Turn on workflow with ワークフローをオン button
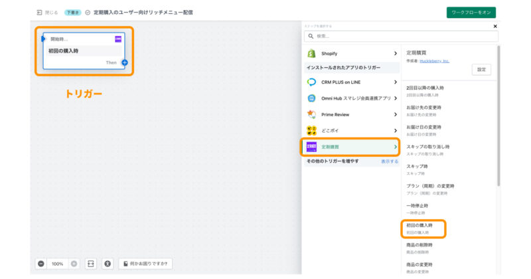Screen dimensions: 531x279 click(x=471, y=13)
